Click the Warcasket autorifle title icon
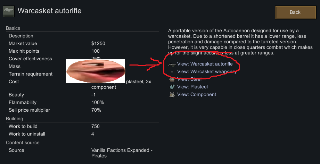320x164 pixels. point(9,11)
